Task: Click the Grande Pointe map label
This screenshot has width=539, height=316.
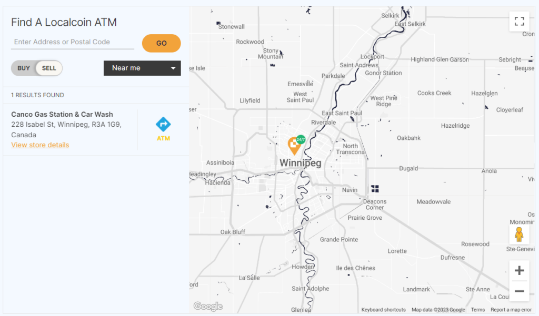Action: pos(339,239)
